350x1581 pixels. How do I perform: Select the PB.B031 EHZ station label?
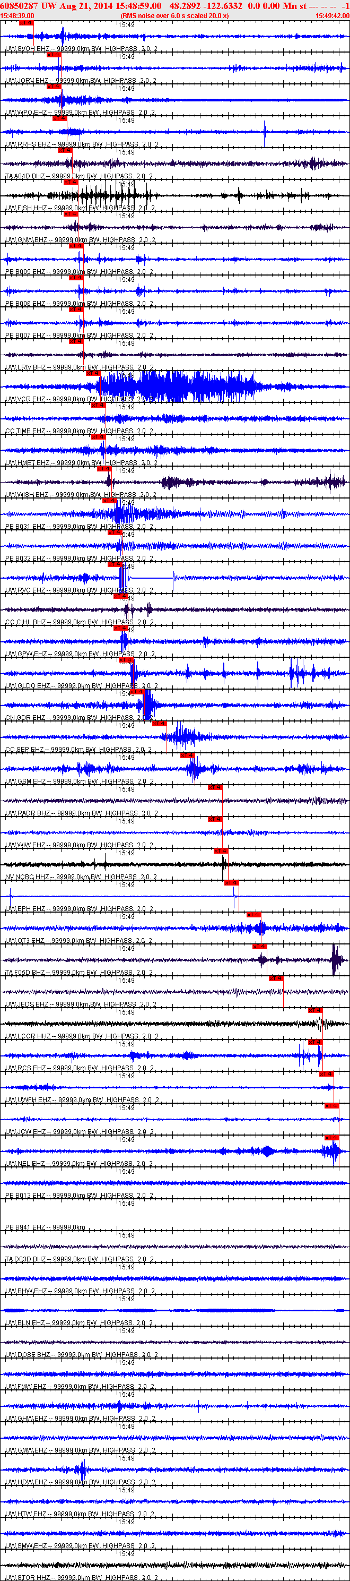(79, 527)
